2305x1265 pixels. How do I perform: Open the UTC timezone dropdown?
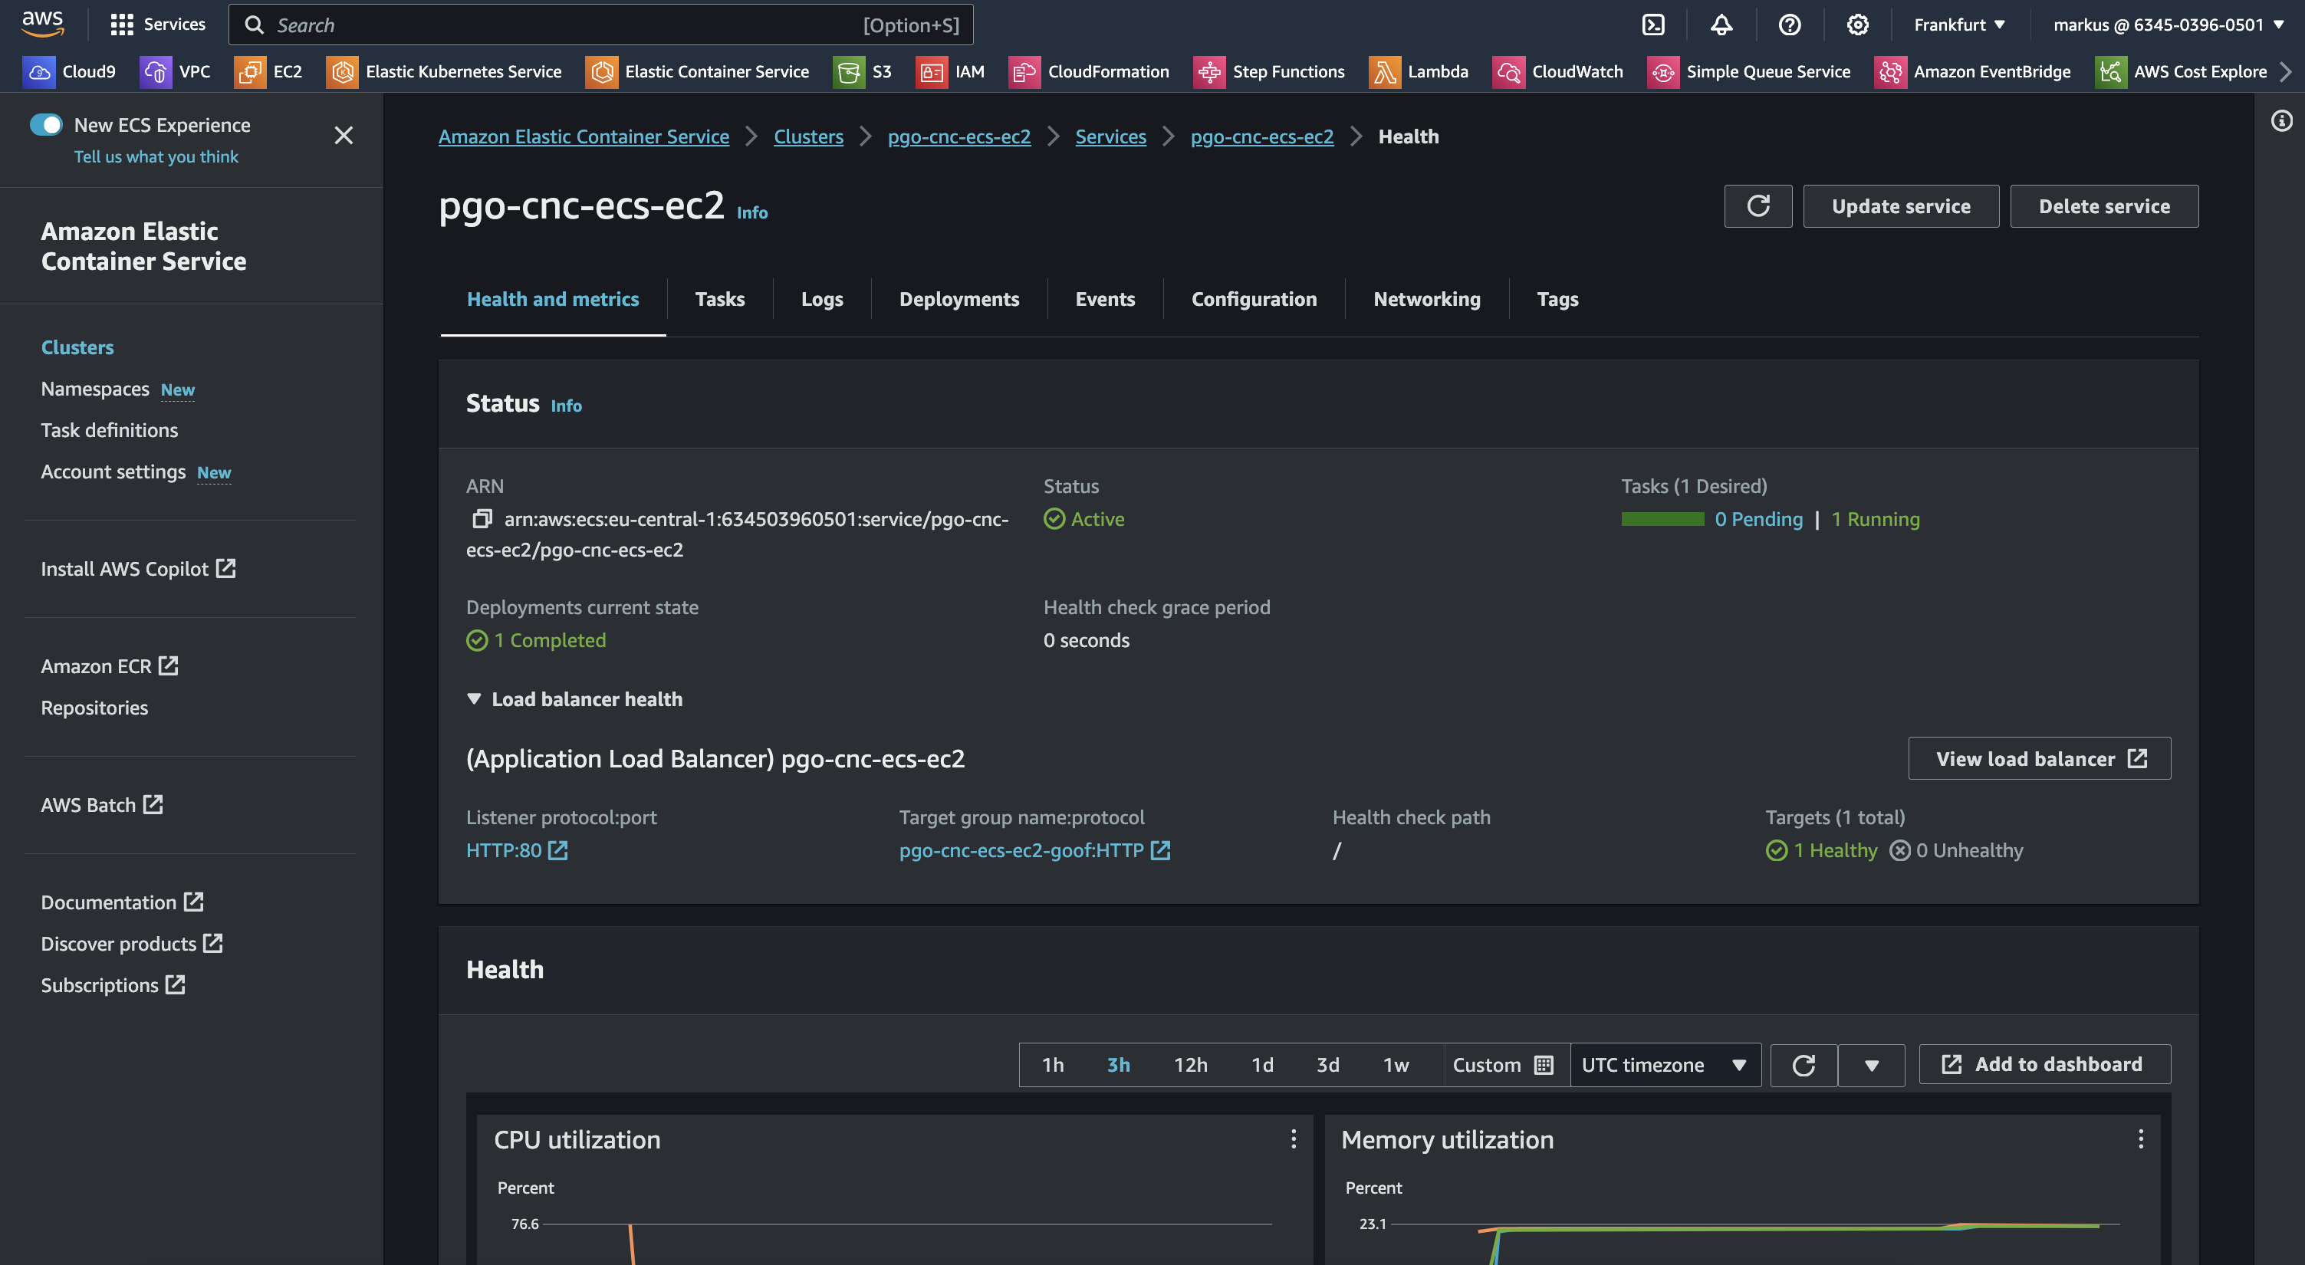[x=1665, y=1065]
